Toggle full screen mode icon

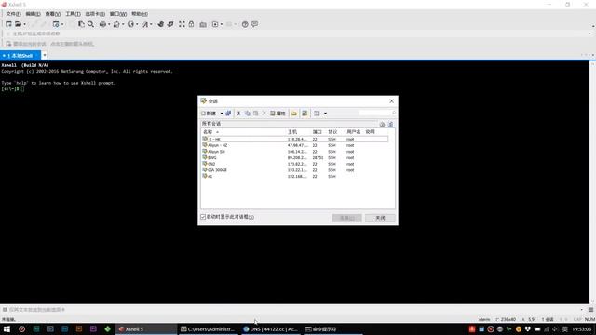tap(182, 24)
